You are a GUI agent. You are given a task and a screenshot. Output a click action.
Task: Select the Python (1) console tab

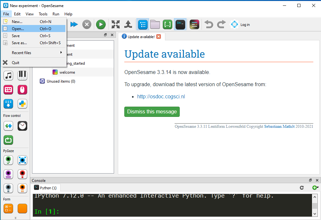[x=45, y=188]
